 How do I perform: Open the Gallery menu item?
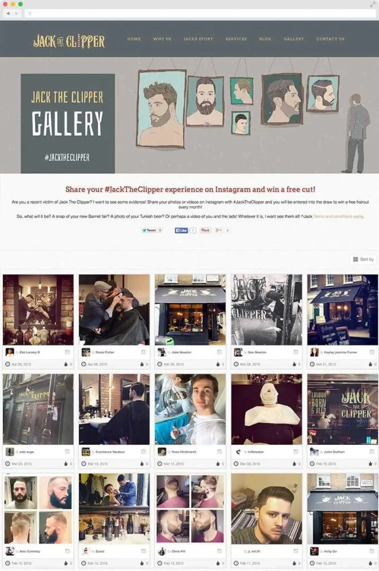pyautogui.click(x=294, y=39)
